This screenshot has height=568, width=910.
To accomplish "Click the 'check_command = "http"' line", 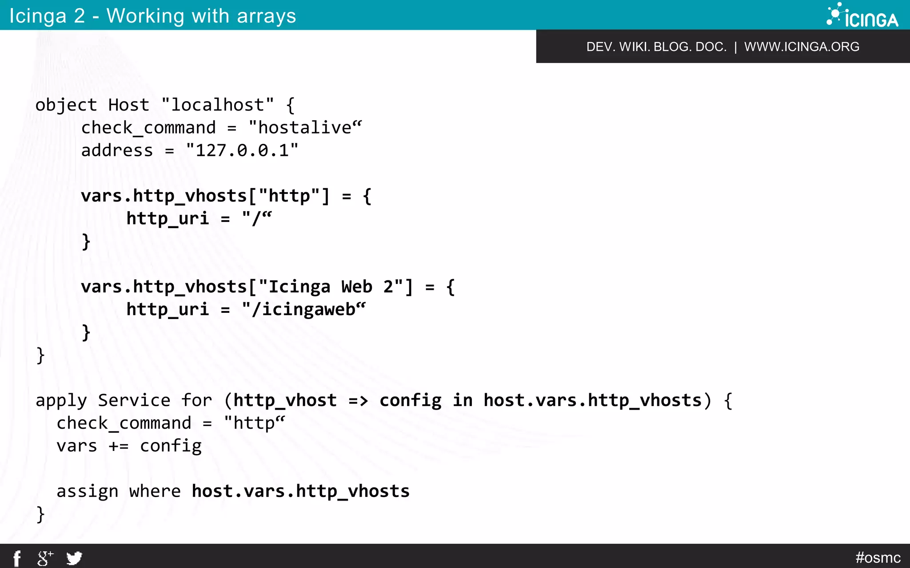I will pyautogui.click(x=171, y=423).
